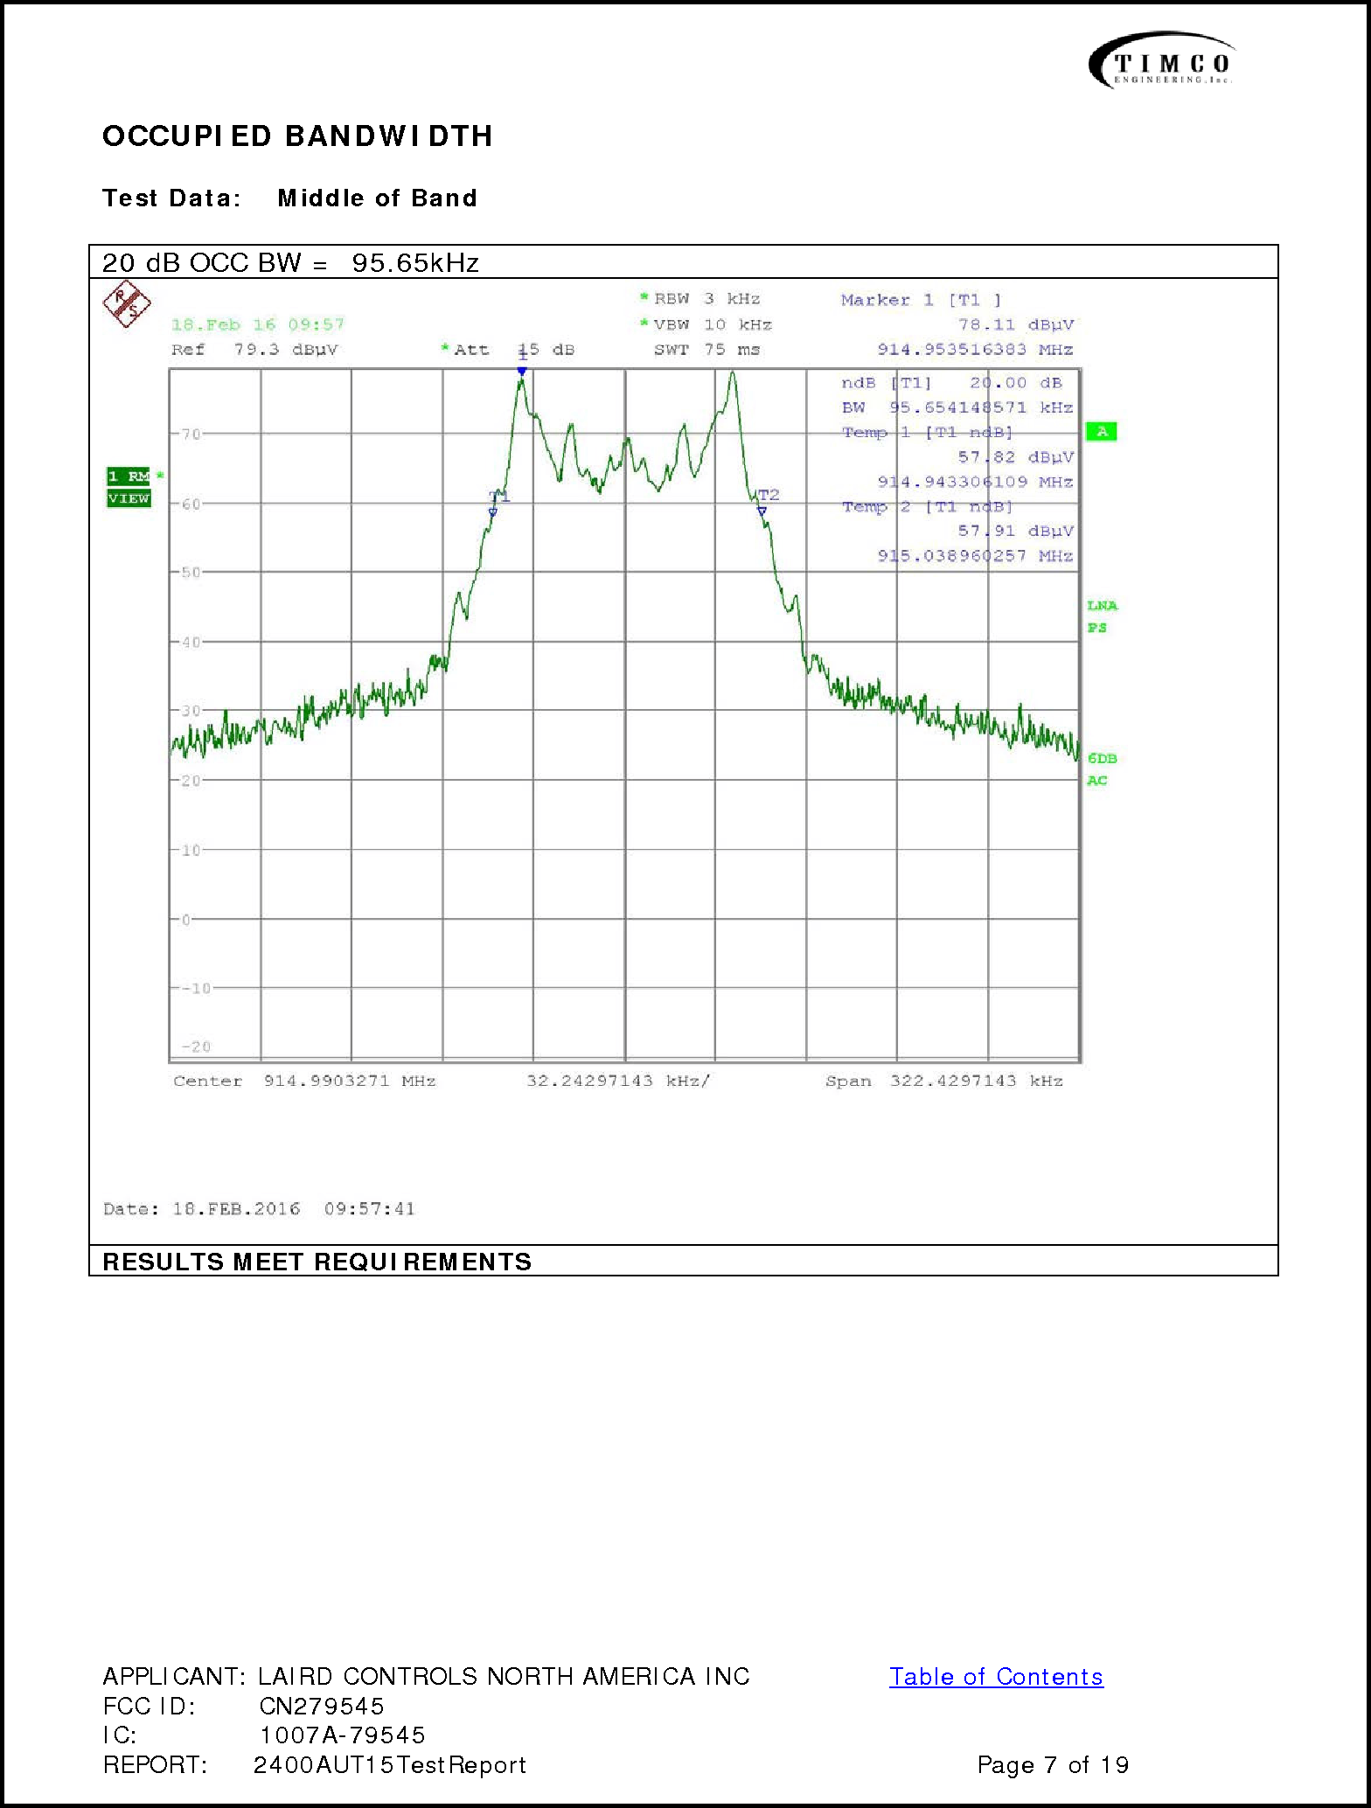Click the 'Ref 79.3 dBµV' value
This screenshot has width=1371, height=1808.
[x=254, y=350]
